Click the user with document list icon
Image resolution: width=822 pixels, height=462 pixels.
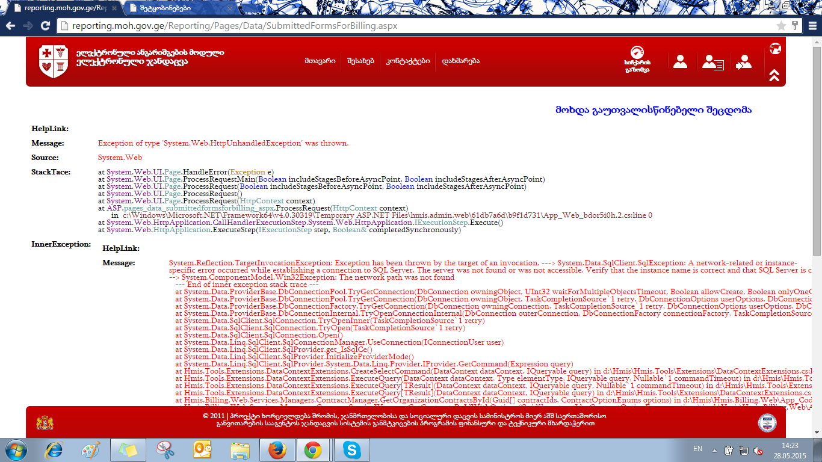click(713, 63)
